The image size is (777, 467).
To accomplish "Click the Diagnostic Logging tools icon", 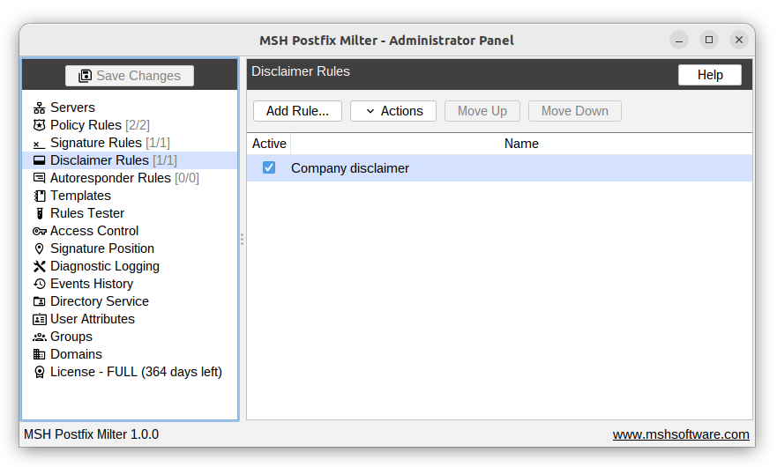I will pos(39,266).
